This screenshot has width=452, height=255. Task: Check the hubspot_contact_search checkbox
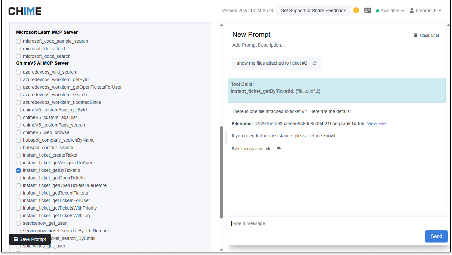click(18, 148)
